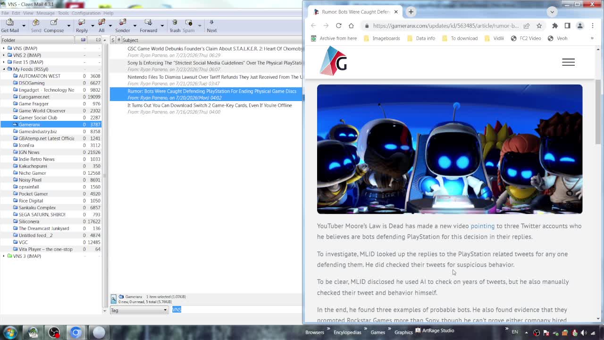The image size is (604, 340).
Task: Click the share page icon in address bar
Action: click(x=527, y=25)
